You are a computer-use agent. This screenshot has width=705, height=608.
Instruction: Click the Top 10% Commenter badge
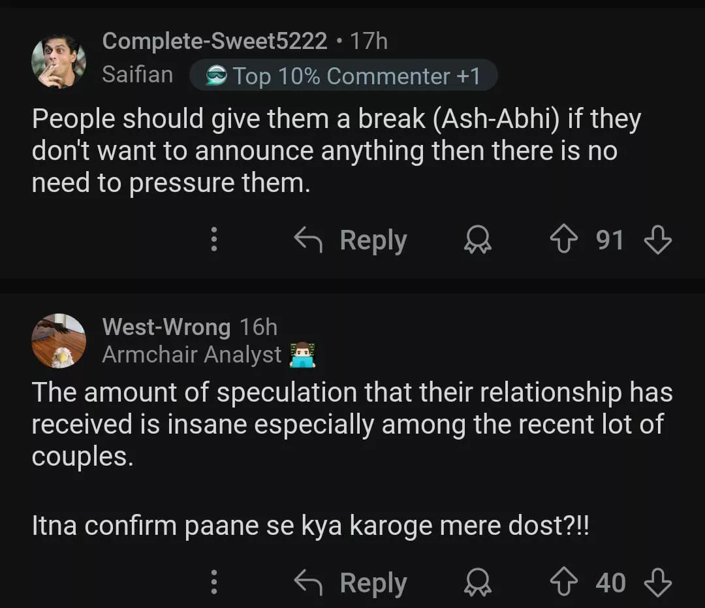click(343, 76)
